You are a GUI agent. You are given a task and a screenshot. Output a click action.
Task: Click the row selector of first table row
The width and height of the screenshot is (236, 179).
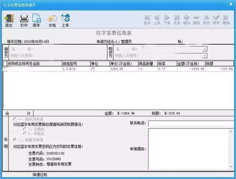point(5,69)
